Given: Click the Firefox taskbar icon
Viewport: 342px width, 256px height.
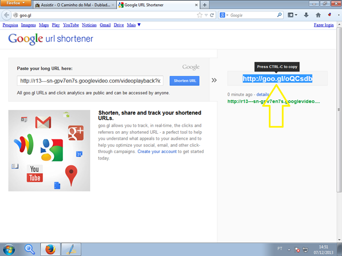Looking at the screenshot, I should pyautogui.click(x=50, y=250).
